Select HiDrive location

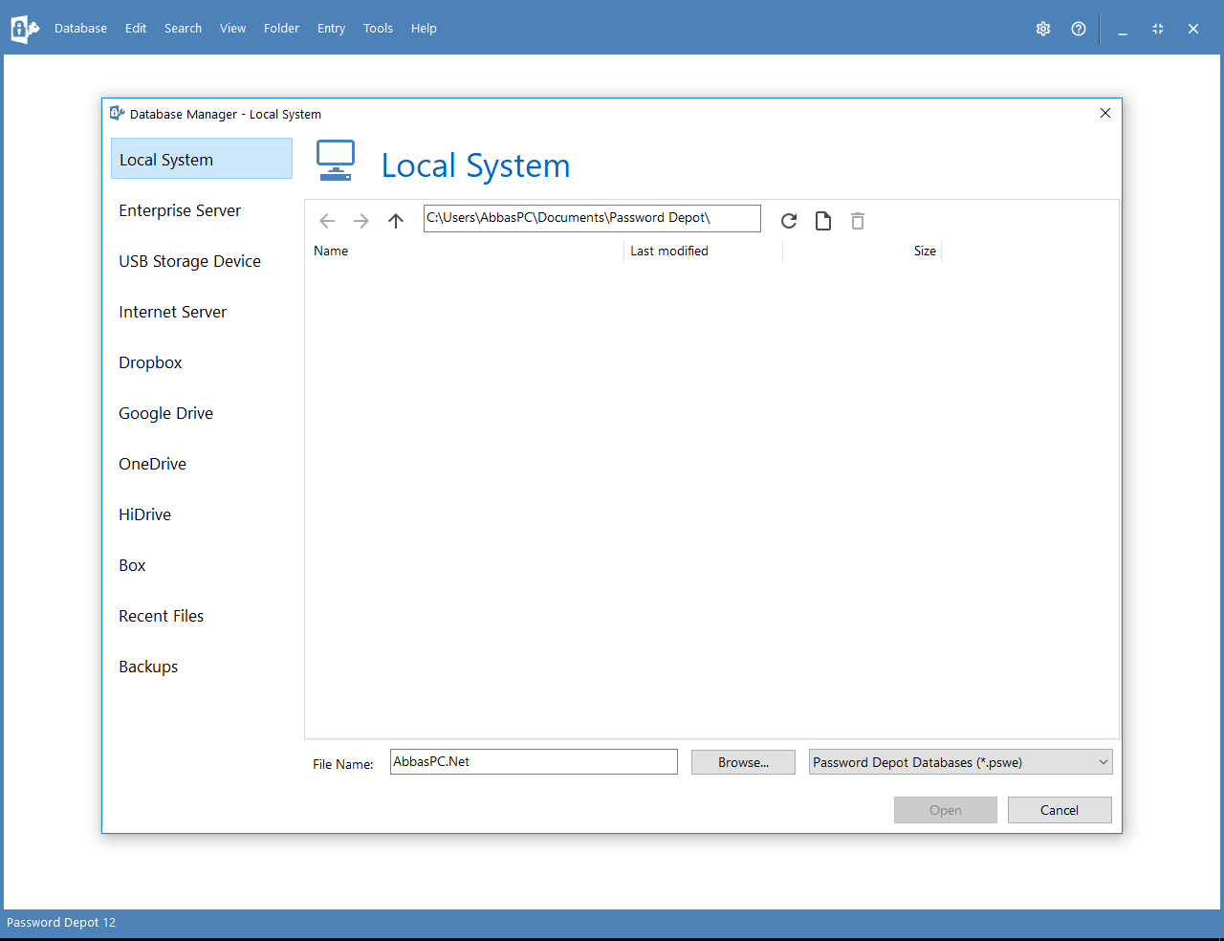202,514
